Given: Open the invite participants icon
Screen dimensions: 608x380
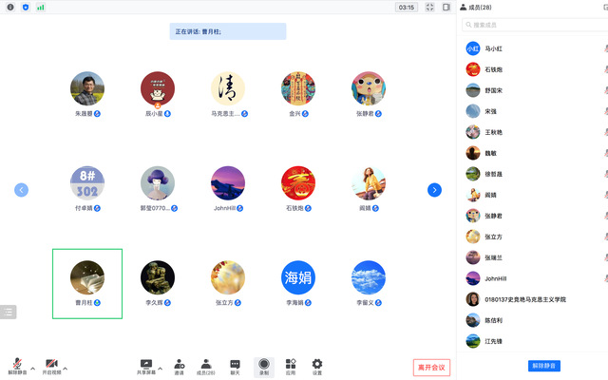Looking at the screenshot, I should pyautogui.click(x=180, y=366).
